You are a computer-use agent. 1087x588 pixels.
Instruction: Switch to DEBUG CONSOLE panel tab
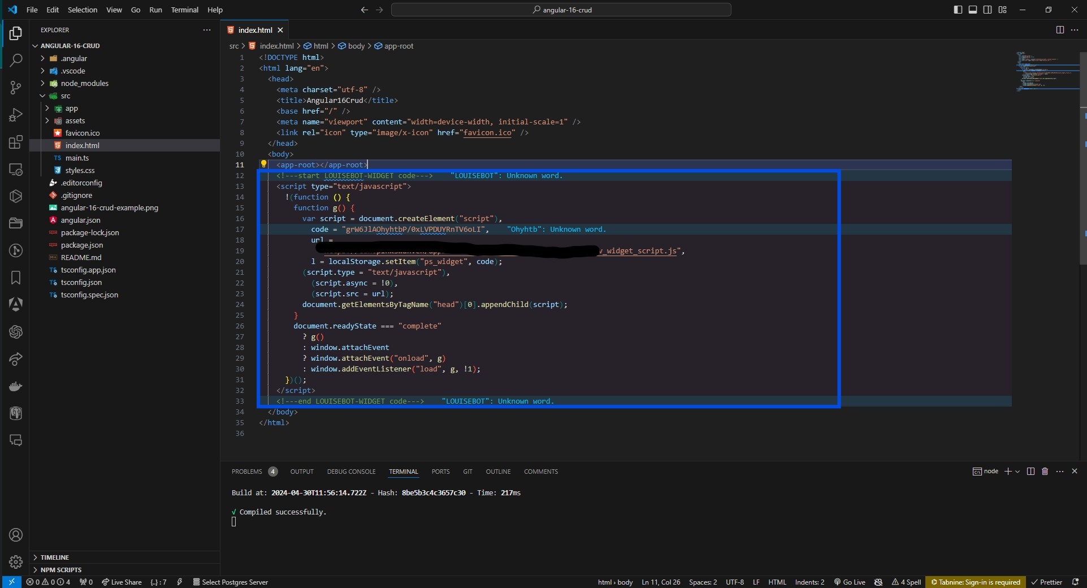(351, 472)
